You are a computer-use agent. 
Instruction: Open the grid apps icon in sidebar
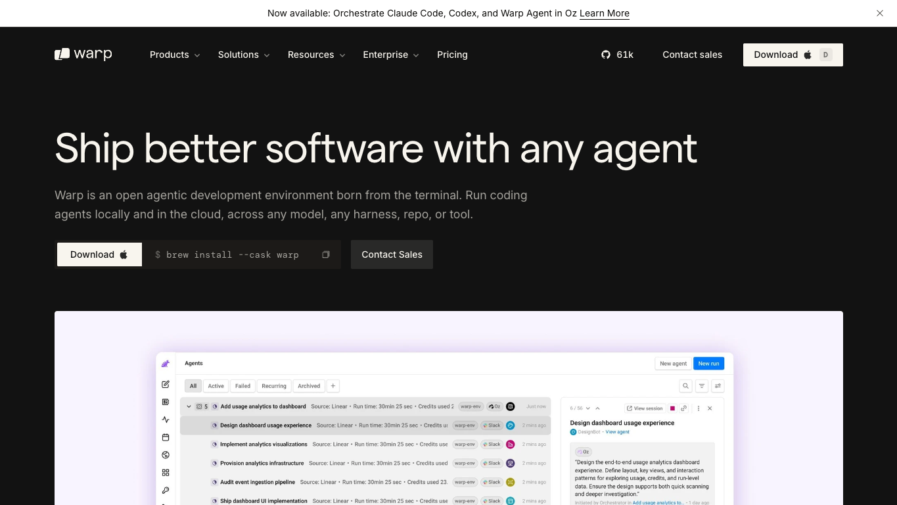tap(166, 473)
